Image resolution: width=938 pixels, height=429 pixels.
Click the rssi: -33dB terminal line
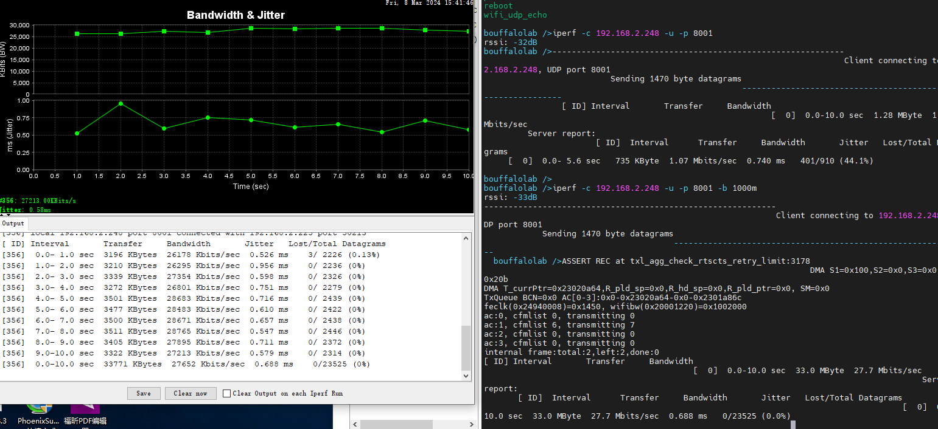pyautogui.click(x=511, y=197)
